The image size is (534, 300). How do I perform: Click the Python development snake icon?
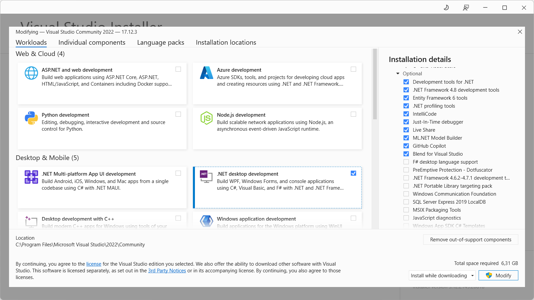pos(31,118)
